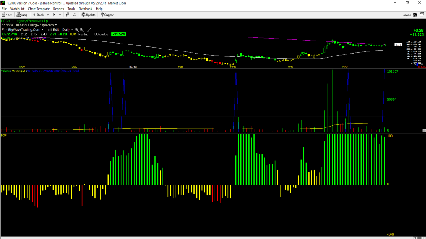Click the New toolbar button

(x=7, y=15)
